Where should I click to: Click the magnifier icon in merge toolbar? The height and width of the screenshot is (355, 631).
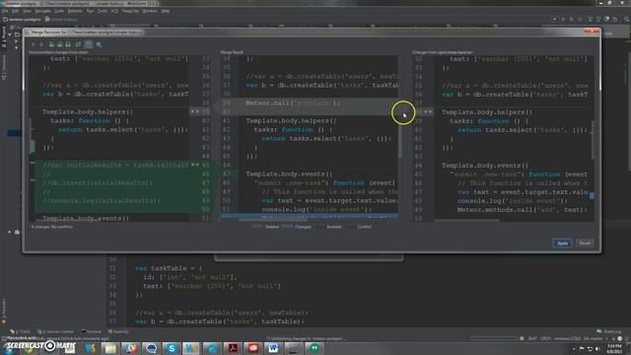[99, 44]
